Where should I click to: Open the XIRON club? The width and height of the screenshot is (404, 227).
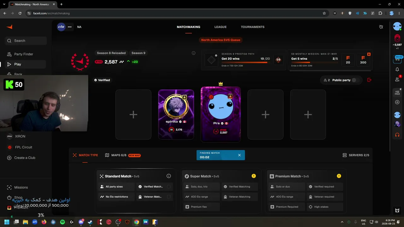(20, 136)
